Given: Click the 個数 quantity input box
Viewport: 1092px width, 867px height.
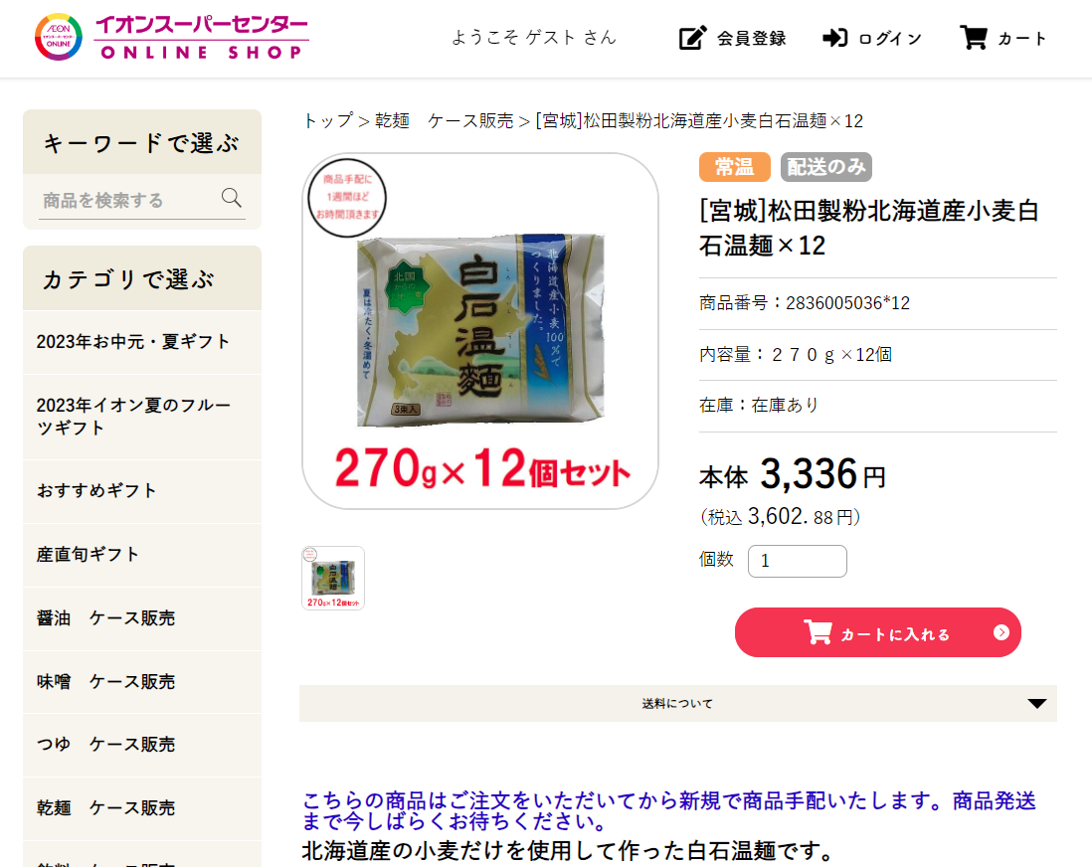Looking at the screenshot, I should tap(798, 561).
